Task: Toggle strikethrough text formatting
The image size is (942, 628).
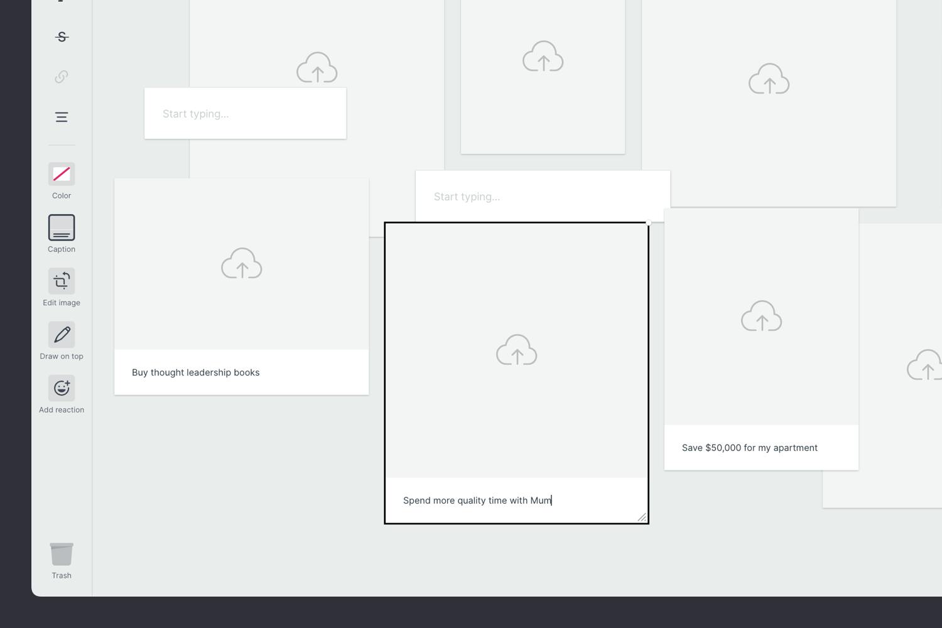Action: 62,37
